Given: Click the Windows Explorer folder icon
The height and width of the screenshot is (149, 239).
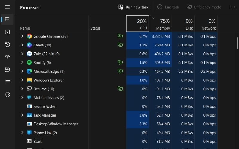Looking at the screenshot, I should 29,80.
